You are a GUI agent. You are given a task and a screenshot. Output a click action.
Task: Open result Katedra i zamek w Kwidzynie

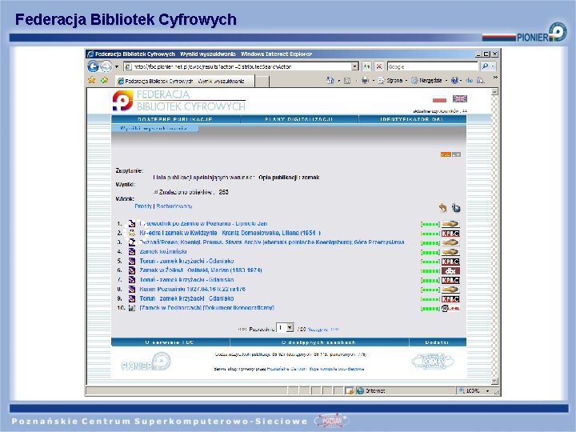coord(230,233)
